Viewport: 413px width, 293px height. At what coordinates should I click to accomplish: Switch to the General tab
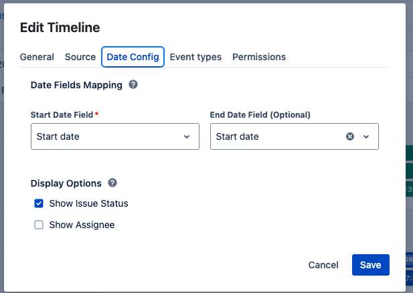(x=37, y=57)
